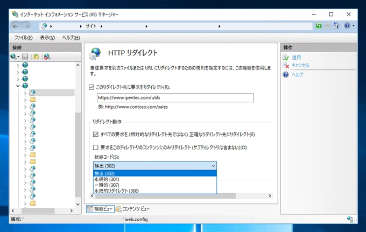Select 永続的 (301) in the status code list
This screenshot has width=366, height=232.
tap(155, 179)
